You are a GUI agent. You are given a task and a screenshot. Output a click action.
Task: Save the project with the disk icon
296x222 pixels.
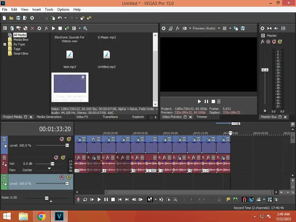point(18,18)
